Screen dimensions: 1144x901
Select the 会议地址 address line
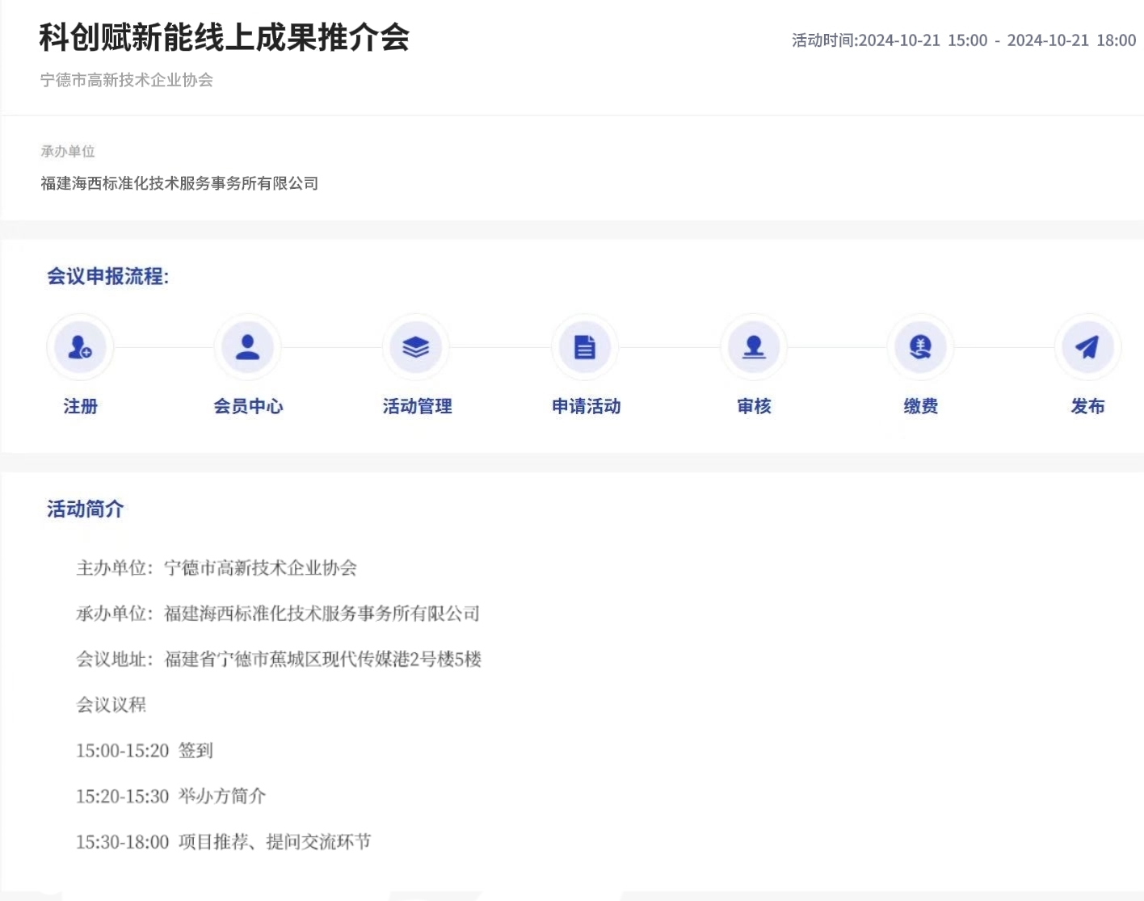[279, 659]
